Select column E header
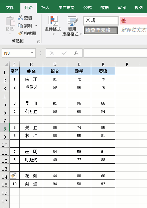This screenshot has height=208, width=147. 103,64
